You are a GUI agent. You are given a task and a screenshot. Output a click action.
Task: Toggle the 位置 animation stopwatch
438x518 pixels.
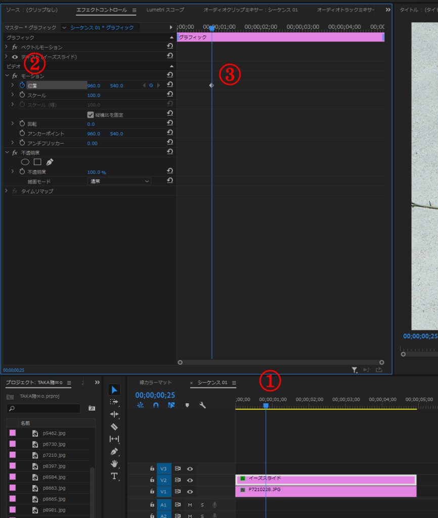22,85
